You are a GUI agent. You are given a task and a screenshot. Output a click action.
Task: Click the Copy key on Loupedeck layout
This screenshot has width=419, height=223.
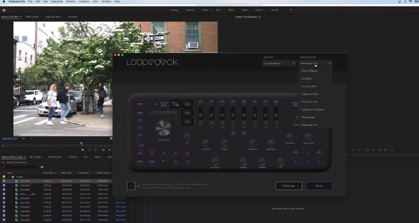coord(140,161)
